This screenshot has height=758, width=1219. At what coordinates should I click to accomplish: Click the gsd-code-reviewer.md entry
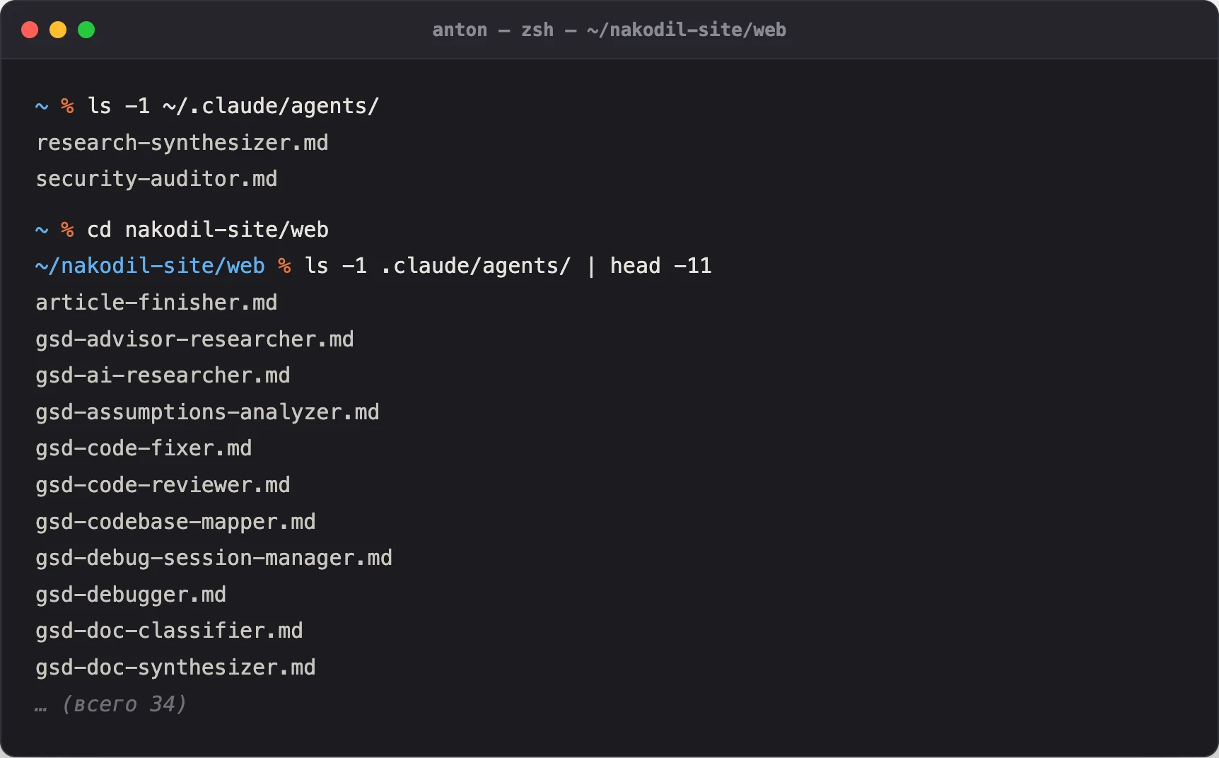point(163,485)
